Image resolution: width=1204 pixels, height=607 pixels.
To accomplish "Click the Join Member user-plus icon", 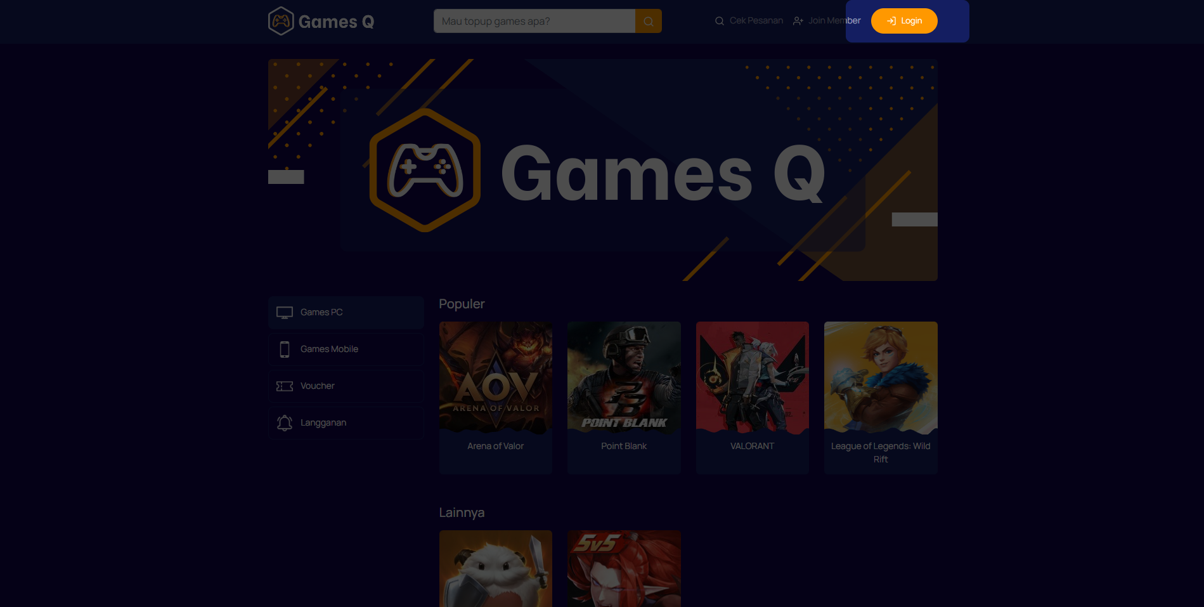I will [798, 21].
